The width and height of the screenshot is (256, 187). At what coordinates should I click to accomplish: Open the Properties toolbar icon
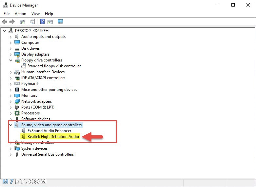(x=32, y=22)
